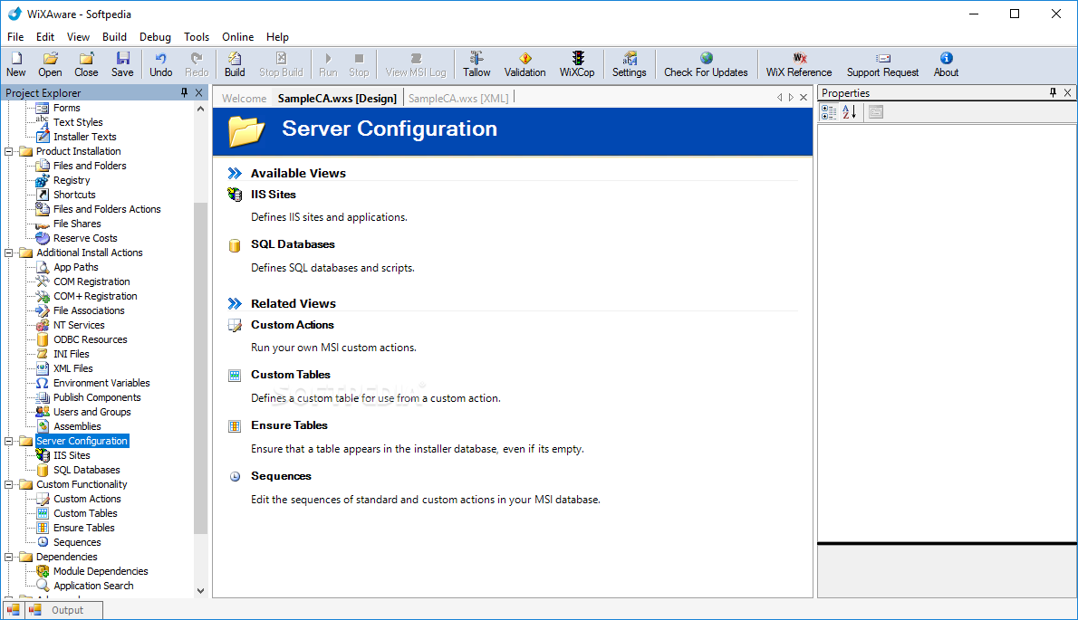Select Environment Variables tree item

tap(101, 383)
